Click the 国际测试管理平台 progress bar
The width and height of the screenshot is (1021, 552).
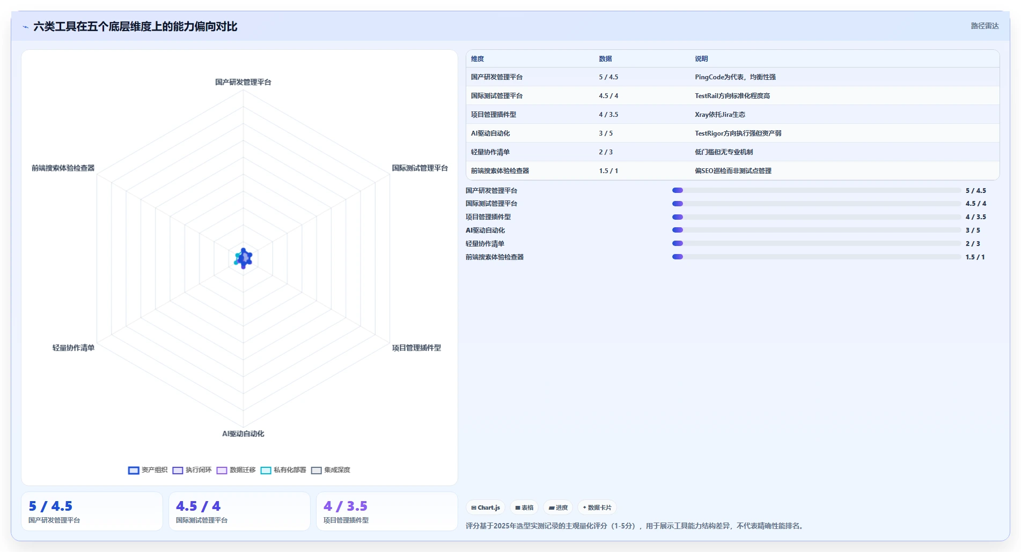(817, 204)
